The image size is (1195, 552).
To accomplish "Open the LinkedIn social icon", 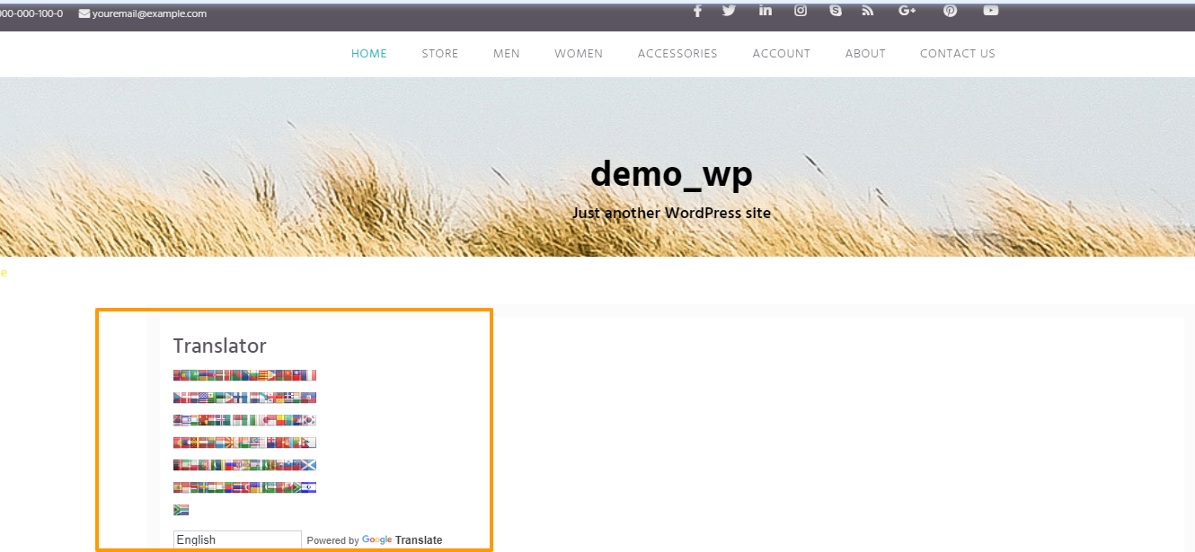I will (766, 11).
